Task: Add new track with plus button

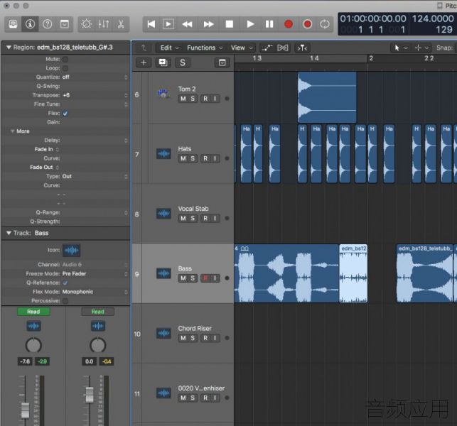Action: pos(144,62)
